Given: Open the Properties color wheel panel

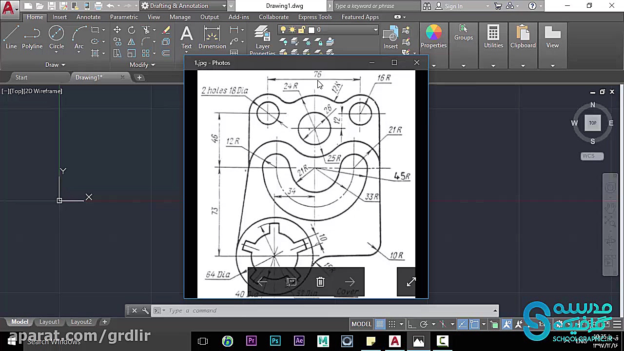Looking at the screenshot, I should coord(433,37).
